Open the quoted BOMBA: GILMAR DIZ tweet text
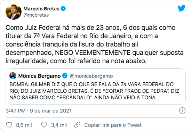Image resolution: width=191 pixels, height=132 pixels. click(x=94, y=91)
